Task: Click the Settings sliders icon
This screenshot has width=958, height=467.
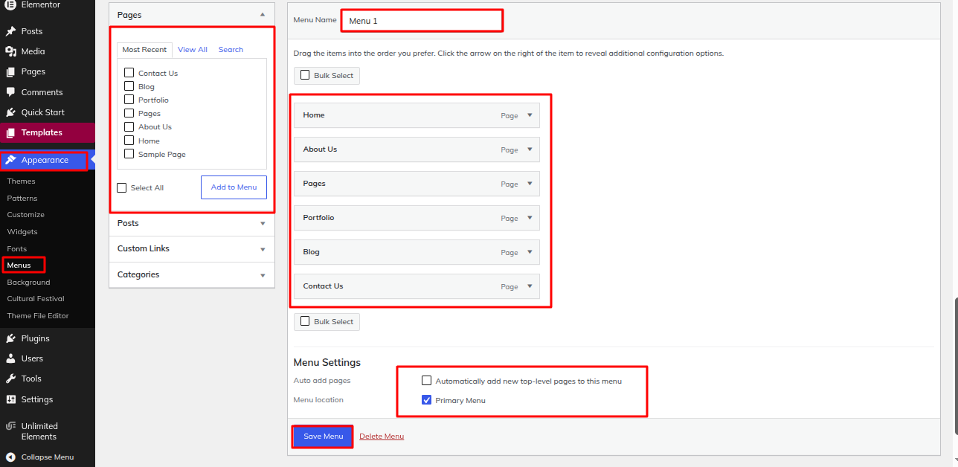Action: coord(10,399)
